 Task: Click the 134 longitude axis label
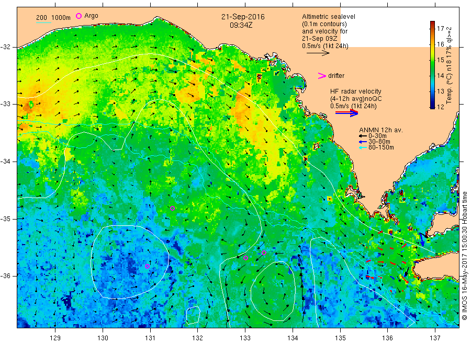pos(293,338)
